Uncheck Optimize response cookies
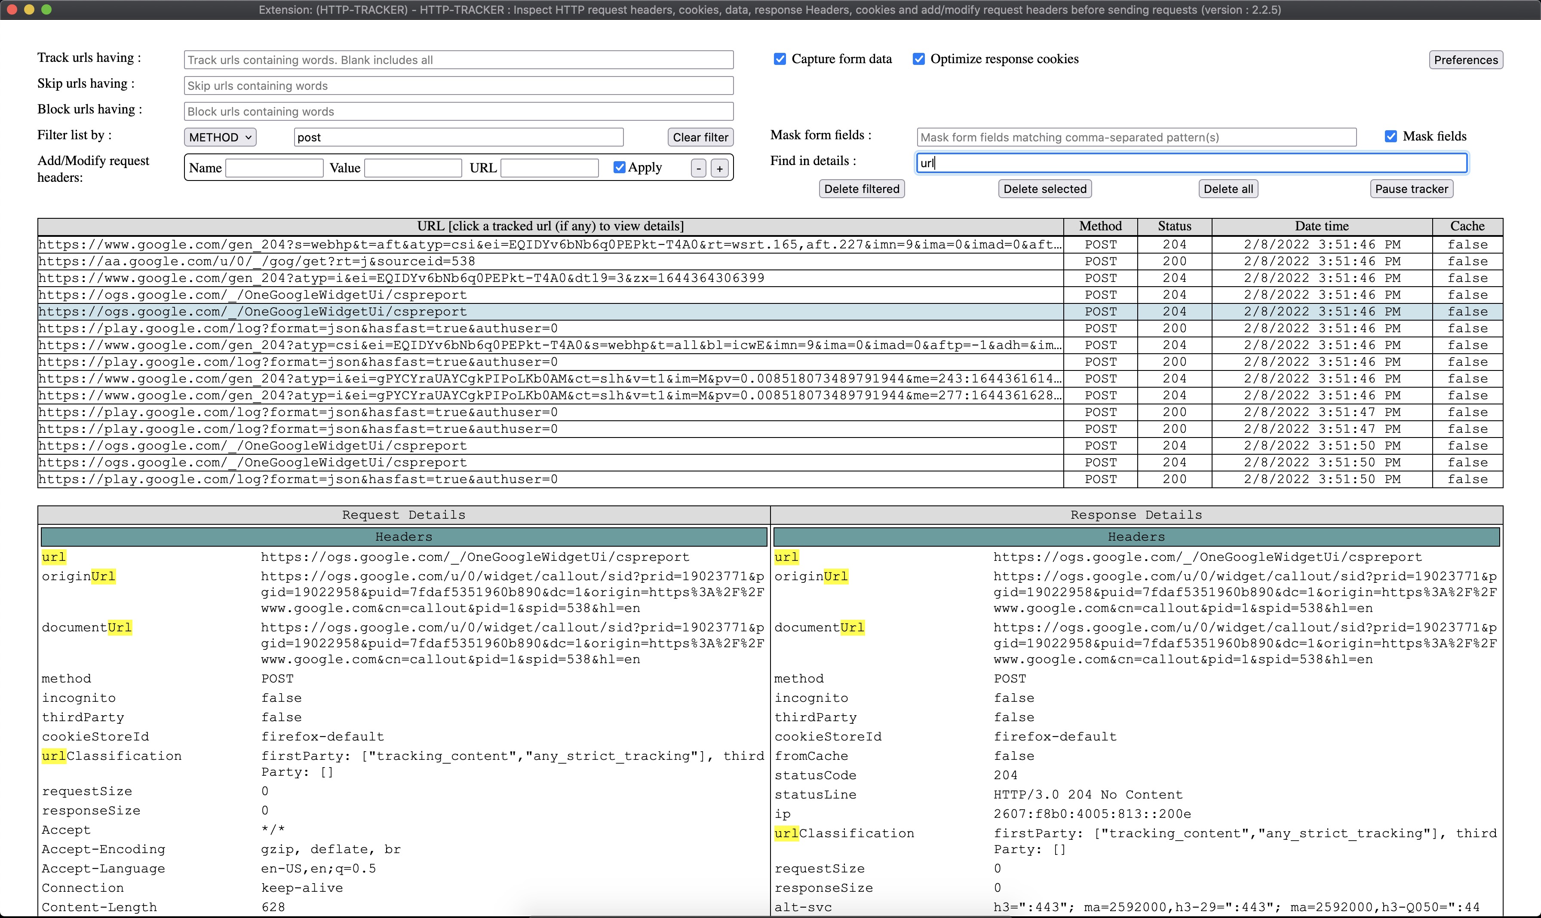Screen dimensions: 1541x918 pos(918,59)
